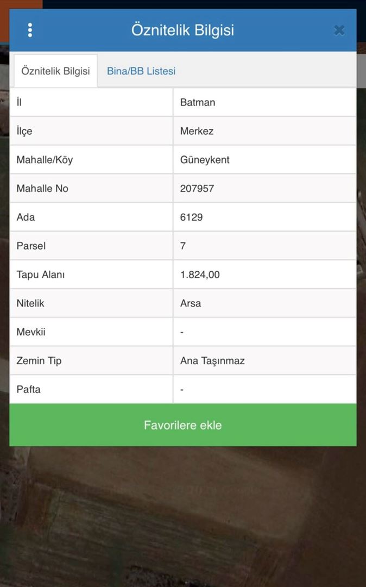Select the Merkez district value
Screen dimensions: 366x587
tap(197, 131)
